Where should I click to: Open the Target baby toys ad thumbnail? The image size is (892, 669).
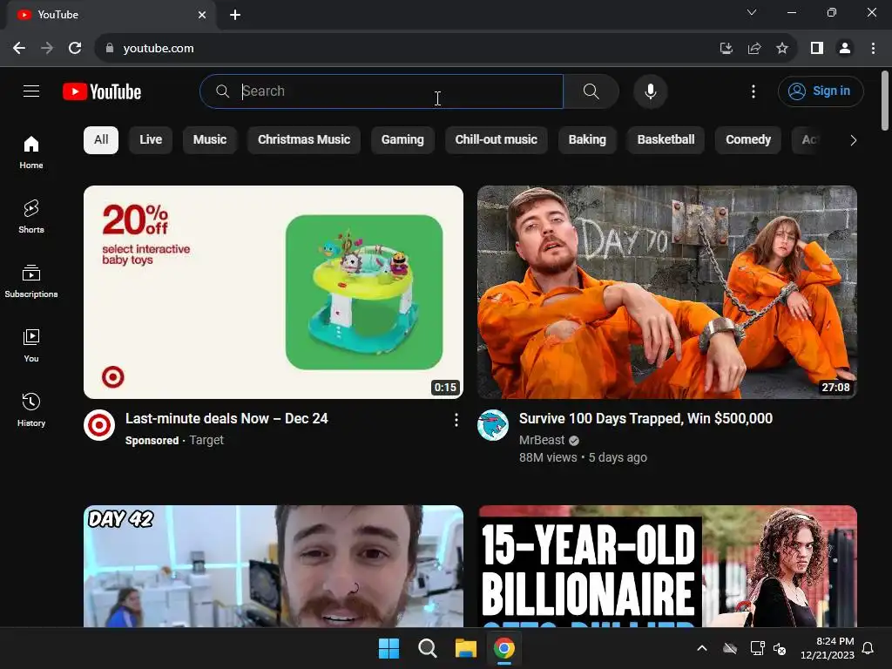click(x=273, y=292)
